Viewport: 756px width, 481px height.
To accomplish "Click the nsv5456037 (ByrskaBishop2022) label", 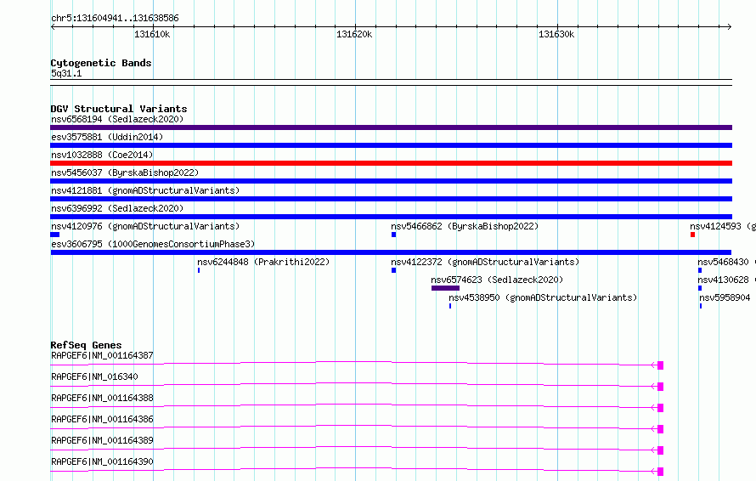I will coord(125,173).
